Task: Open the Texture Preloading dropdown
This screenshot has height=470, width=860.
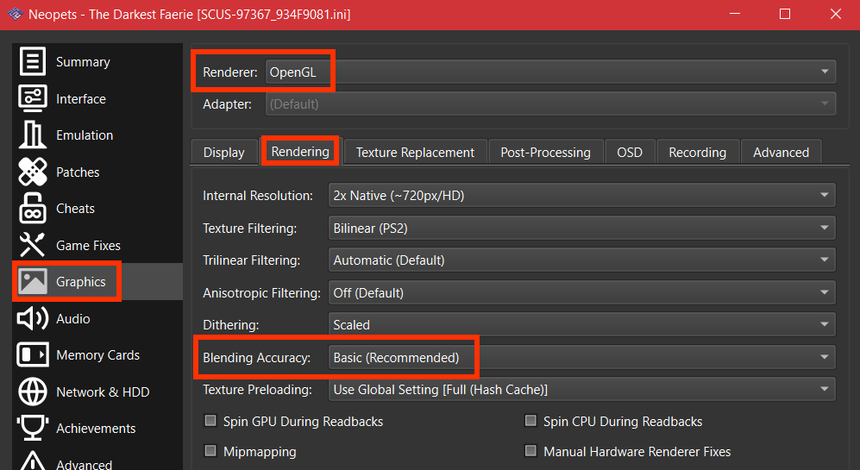Action: pyautogui.click(x=582, y=390)
